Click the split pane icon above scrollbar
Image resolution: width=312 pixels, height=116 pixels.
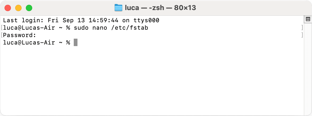coord(308,19)
